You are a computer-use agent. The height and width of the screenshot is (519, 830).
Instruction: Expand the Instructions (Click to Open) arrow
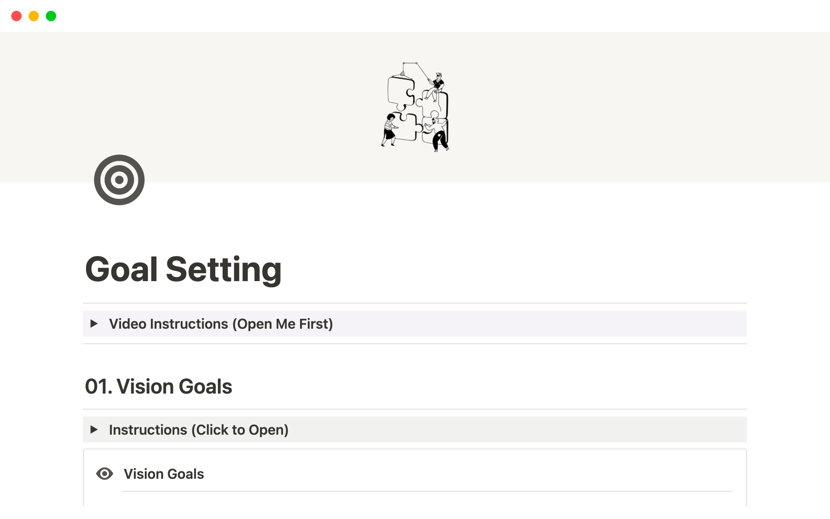click(94, 429)
